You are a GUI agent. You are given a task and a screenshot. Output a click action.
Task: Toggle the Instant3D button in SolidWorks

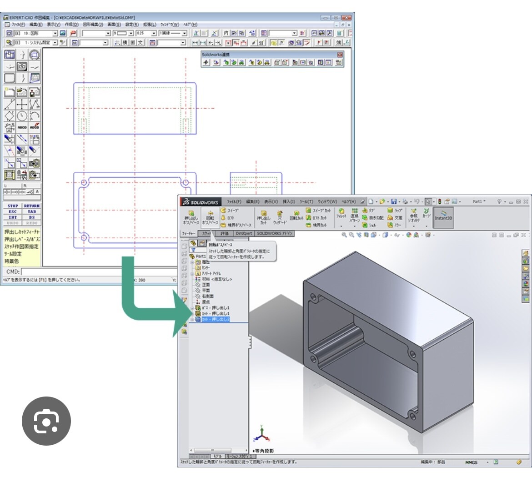point(443,217)
